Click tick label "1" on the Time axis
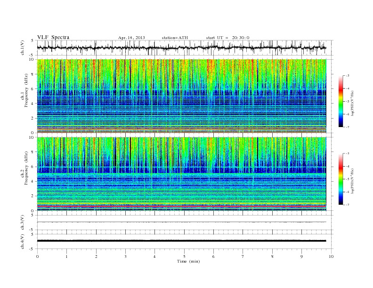Image resolution: width=373 pixels, height=288 pixels. pos(66,256)
